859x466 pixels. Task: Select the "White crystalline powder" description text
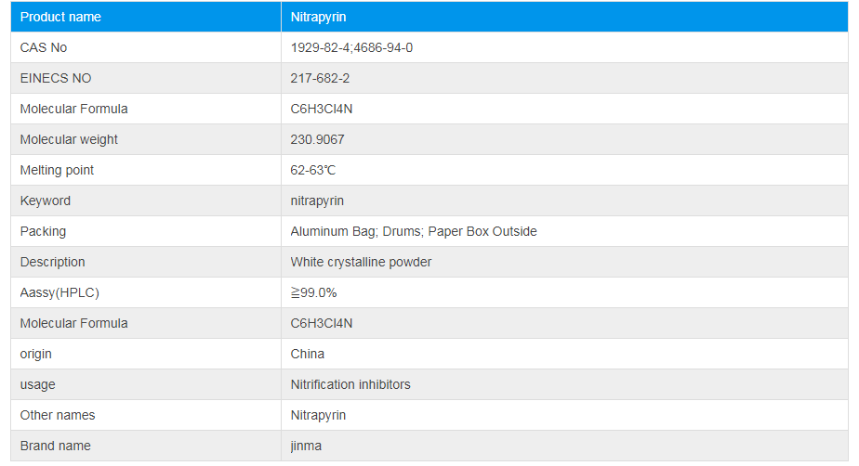[x=361, y=262]
